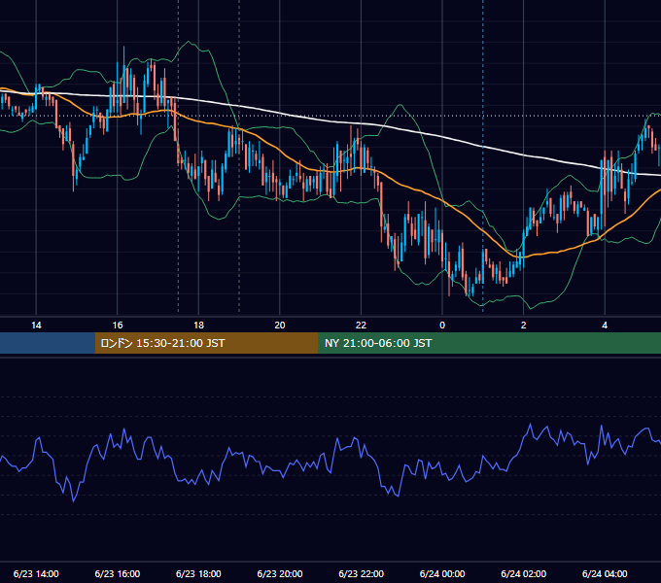Click the ロンドン 15:30-21:00 JST session bar

point(206,343)
